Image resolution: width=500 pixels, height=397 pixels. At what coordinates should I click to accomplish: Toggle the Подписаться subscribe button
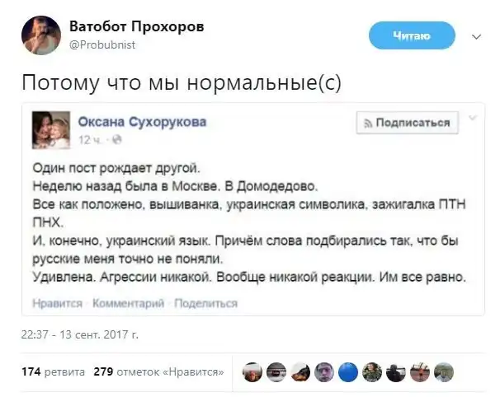click(x=408, y=123)
